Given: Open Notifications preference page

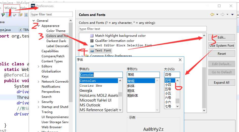Looking at the screenshot, I should coord(51,87).
